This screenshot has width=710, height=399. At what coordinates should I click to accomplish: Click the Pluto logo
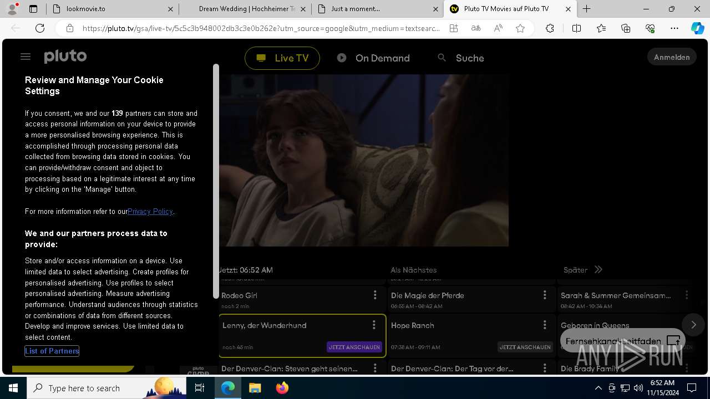coord(65,57)
